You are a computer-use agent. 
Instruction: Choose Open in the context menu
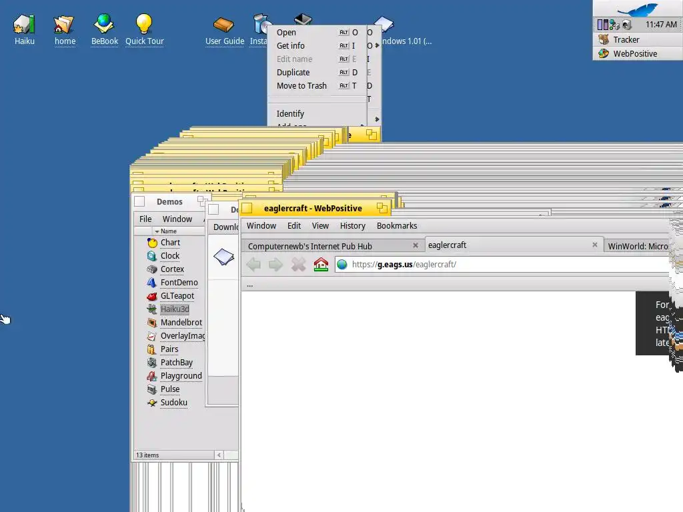point(317,33)
